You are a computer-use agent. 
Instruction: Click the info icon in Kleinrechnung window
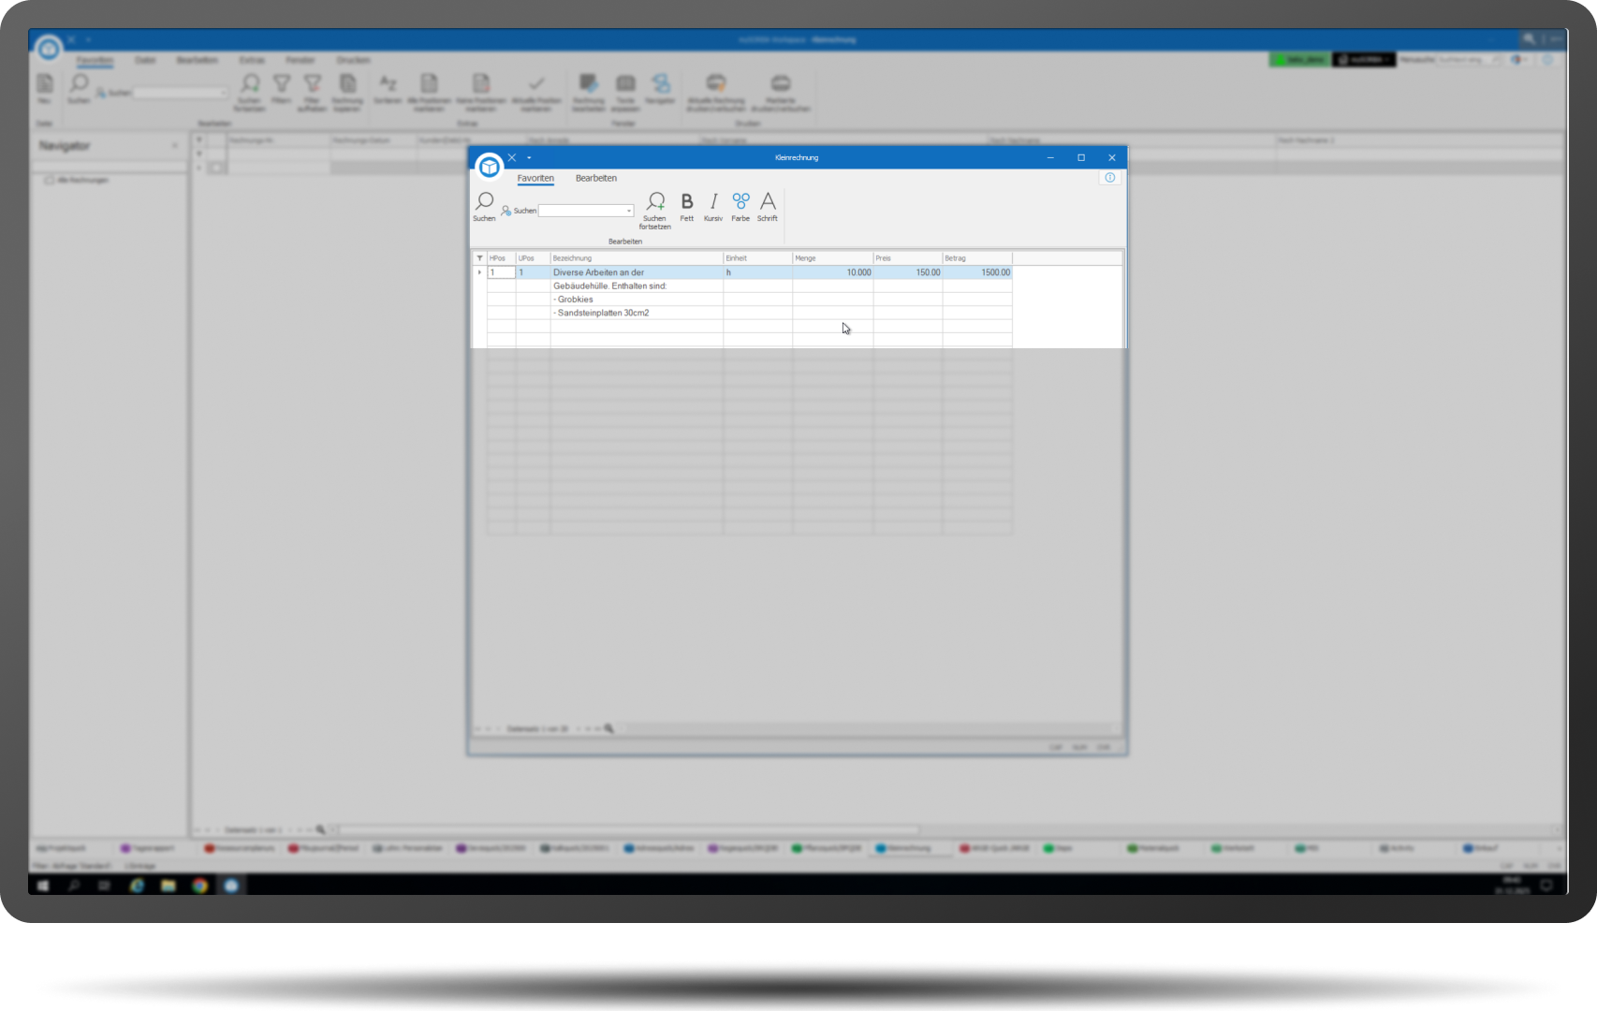pyautogui.click(x=1110, y=178)
